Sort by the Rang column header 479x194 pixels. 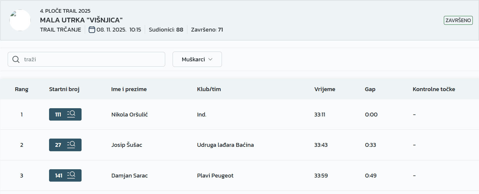coord(22,89)
